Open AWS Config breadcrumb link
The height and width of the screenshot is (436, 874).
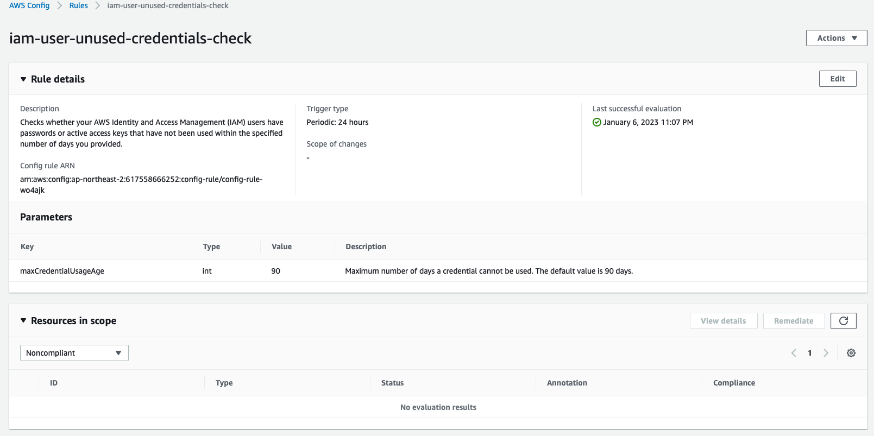pyautogui.click(x=29, y=5)
